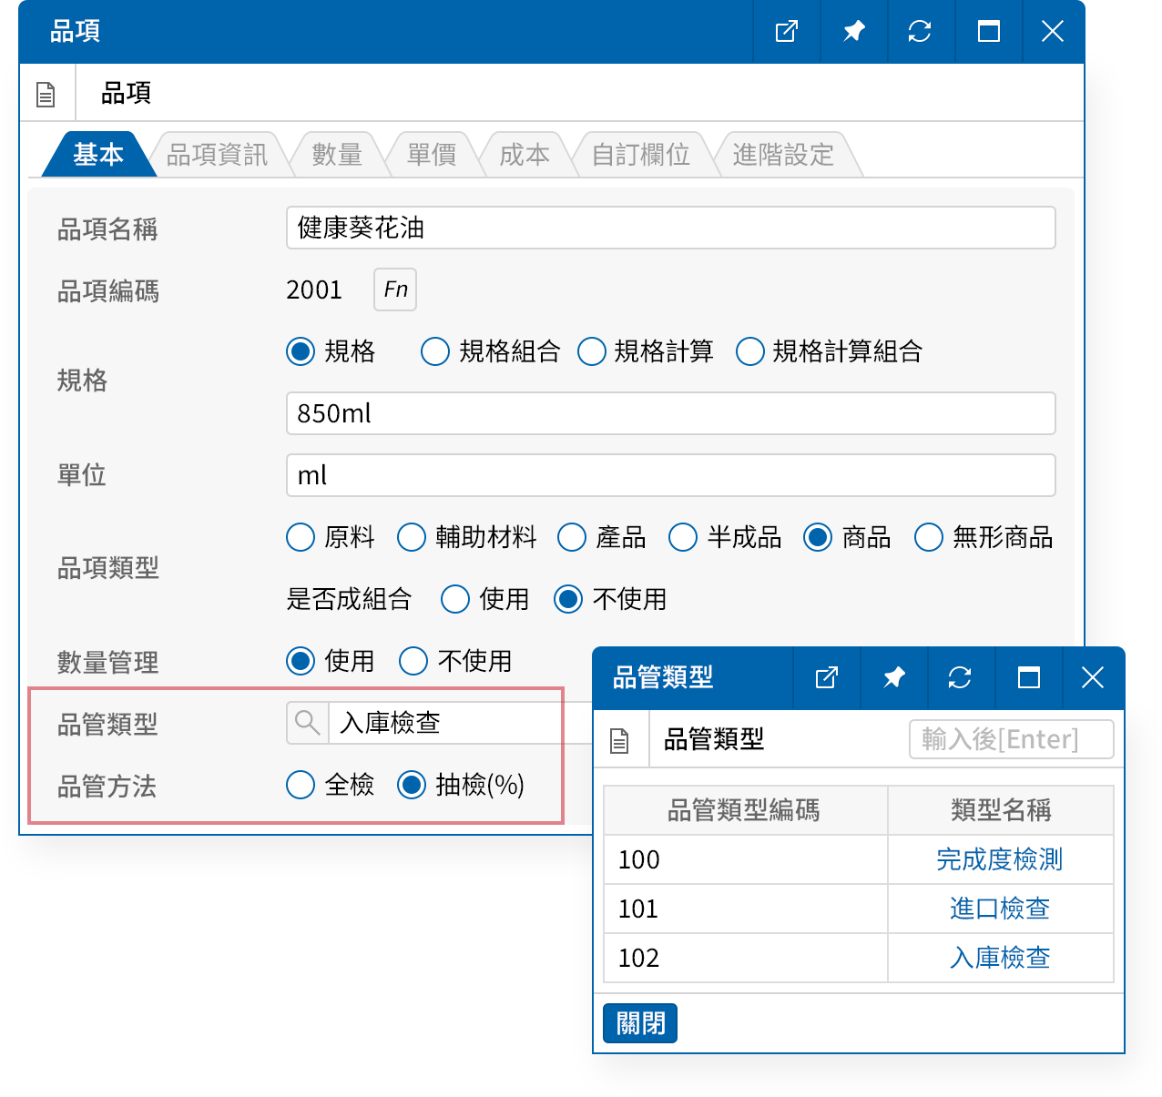Open the 進階設定 tab
Viewport: 1162px width, 1097px height.
[782, 154]
